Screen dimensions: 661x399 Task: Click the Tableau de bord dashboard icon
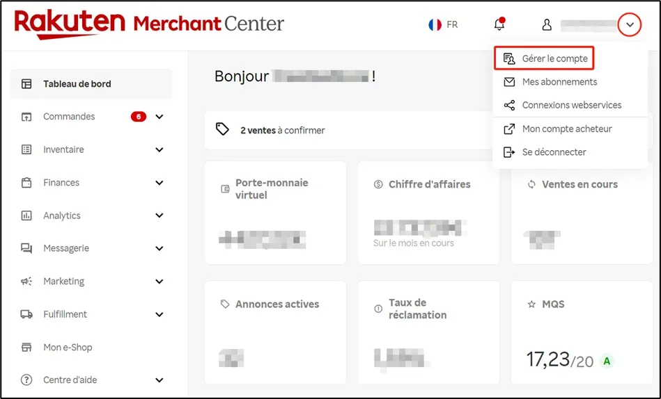[26, 83]
